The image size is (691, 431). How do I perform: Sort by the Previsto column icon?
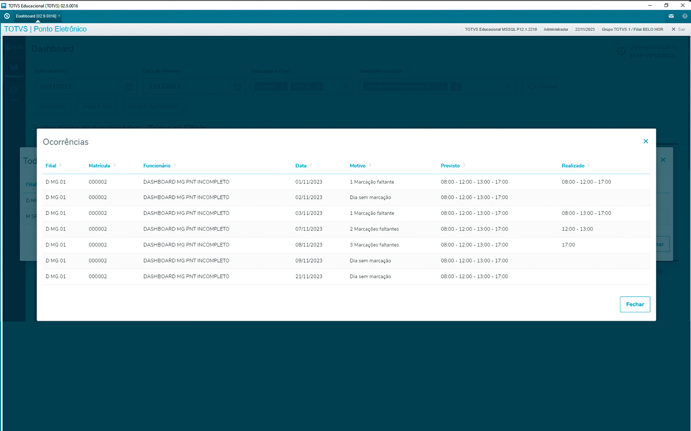click(464, 165)
